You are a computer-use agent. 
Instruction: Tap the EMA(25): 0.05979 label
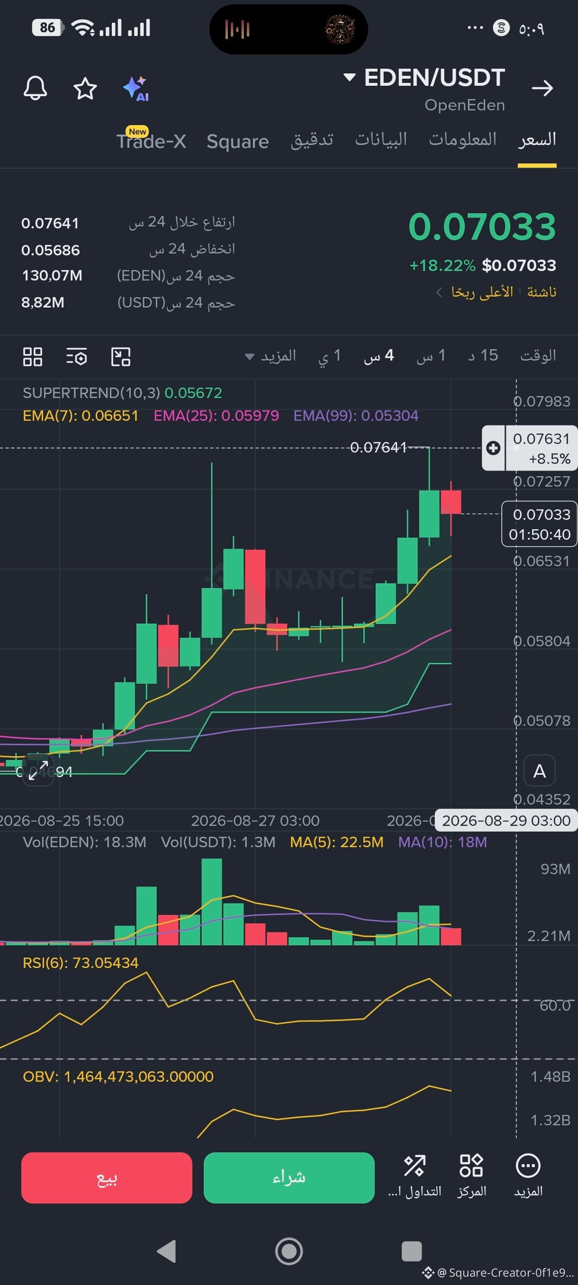point(217,416)
